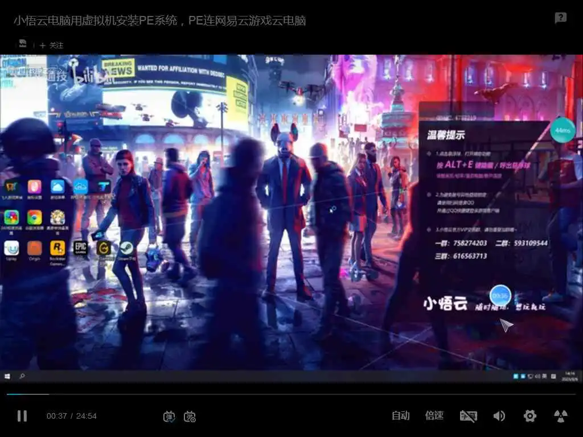Screen dimensions: 583x437
Task: Click the 关注 follow button
Action: coord(52,46)
